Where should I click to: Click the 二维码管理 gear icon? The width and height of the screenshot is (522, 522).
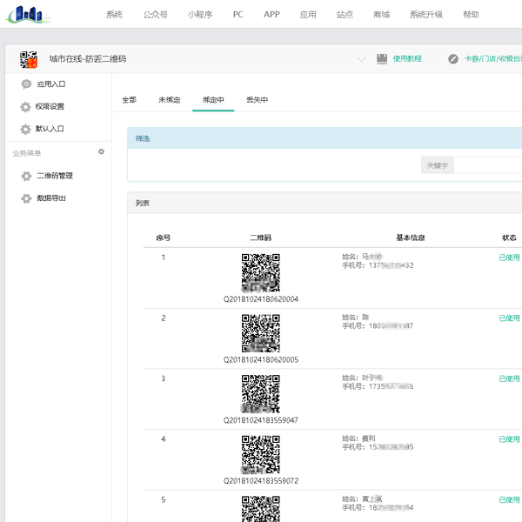(26, 176)
